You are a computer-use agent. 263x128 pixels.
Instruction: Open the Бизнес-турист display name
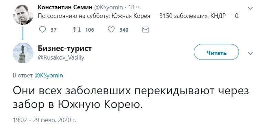(x=65, y=49)
